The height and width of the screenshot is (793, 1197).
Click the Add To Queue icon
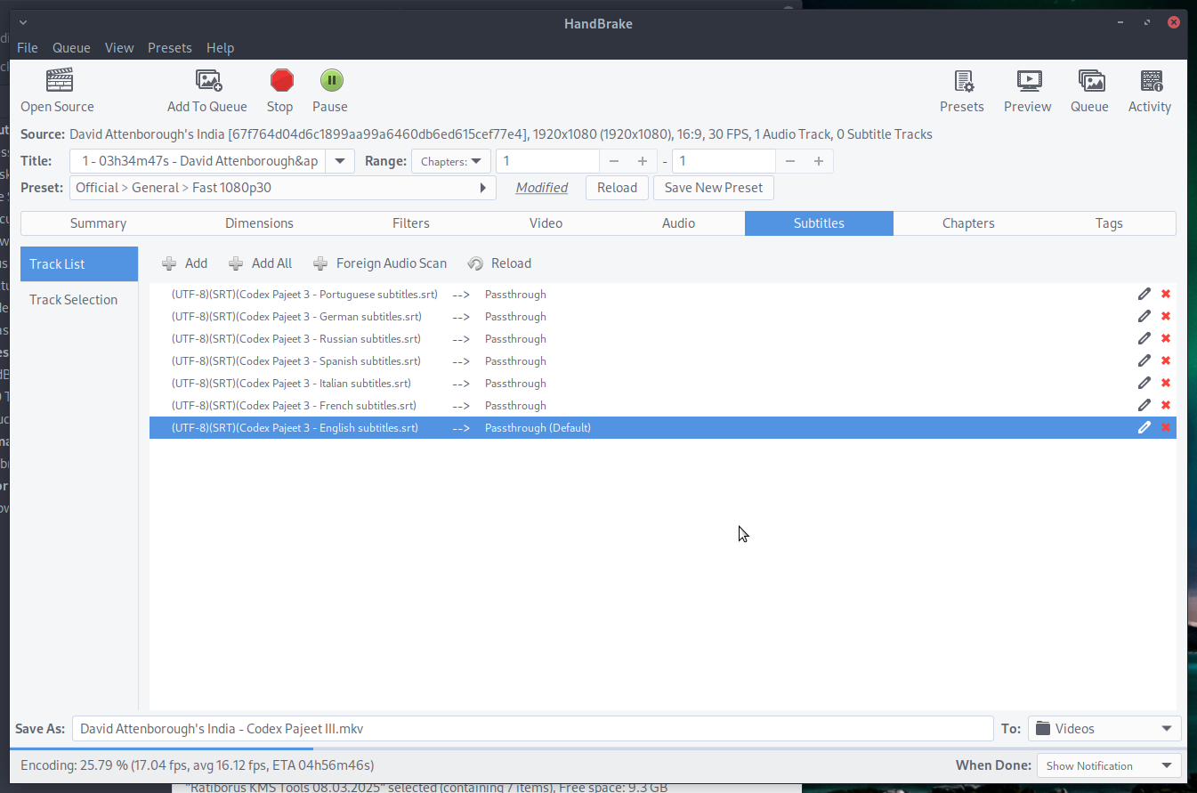pyautogui.click(x=208, y=80)
